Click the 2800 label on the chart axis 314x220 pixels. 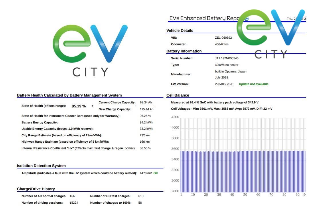(x=175, y=191)
